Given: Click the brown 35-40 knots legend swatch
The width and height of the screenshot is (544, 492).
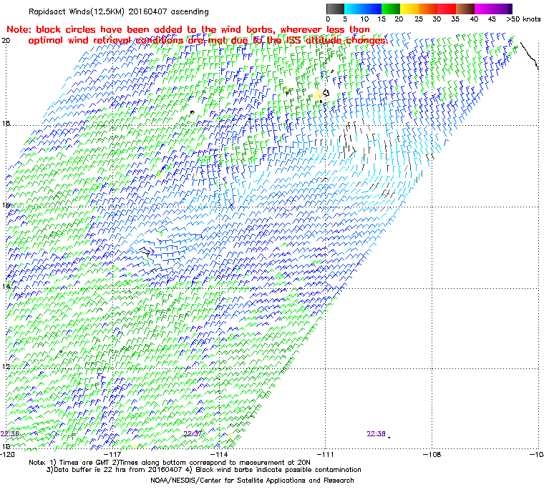Looking at the screenshot, I should (465, 9).
